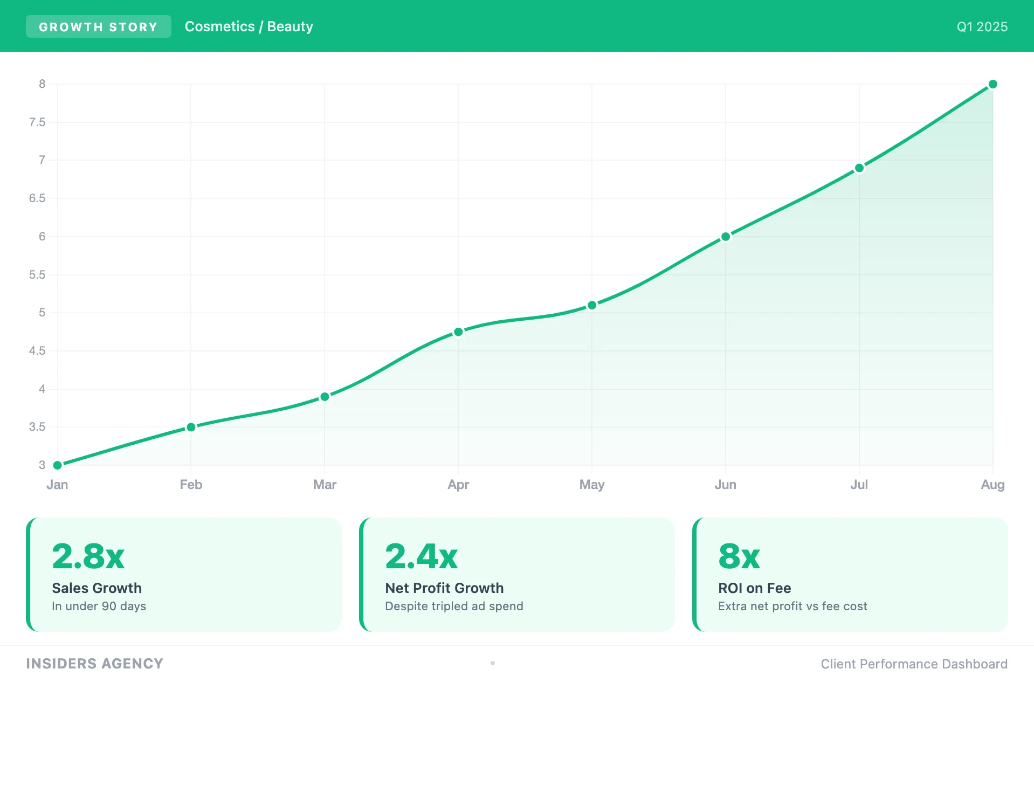Click the Client Performance Dashboard footer text

[x=914, y=664]
